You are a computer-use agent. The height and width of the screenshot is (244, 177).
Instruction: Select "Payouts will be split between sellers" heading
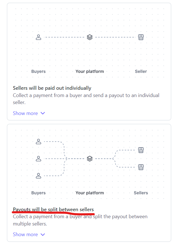[53, 210]
